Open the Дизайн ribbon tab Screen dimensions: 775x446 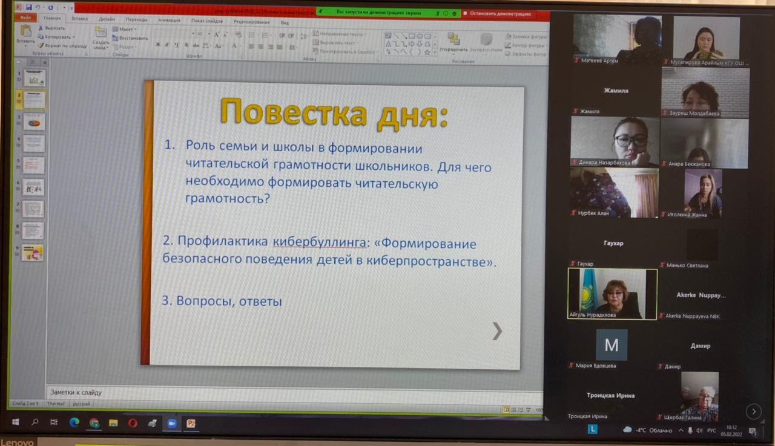[x=107, y=19]
